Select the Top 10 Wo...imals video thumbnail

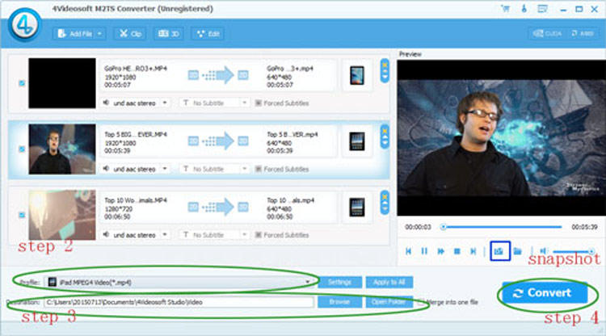[x=62, y=215]
